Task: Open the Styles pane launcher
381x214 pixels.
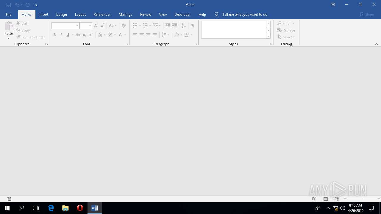Action: (x=271, y=44)
